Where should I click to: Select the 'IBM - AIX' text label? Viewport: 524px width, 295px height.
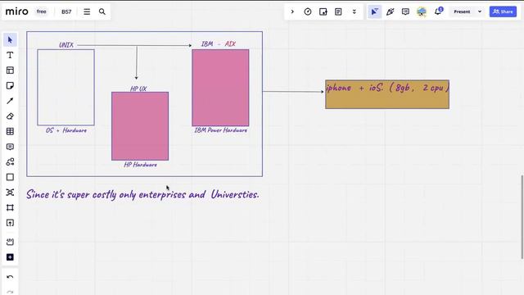219,43
